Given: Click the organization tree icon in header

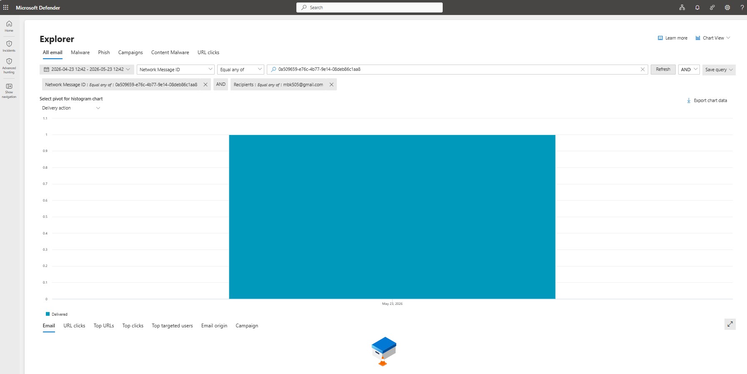Looking at the screenshot, I should pyautogui.click(x=682, y=7).
